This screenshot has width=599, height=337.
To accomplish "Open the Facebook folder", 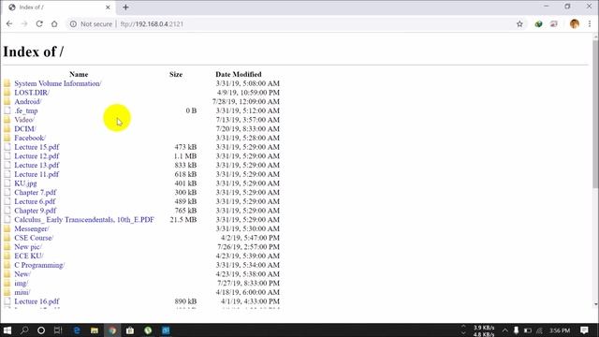I will (x=30, y=138).
